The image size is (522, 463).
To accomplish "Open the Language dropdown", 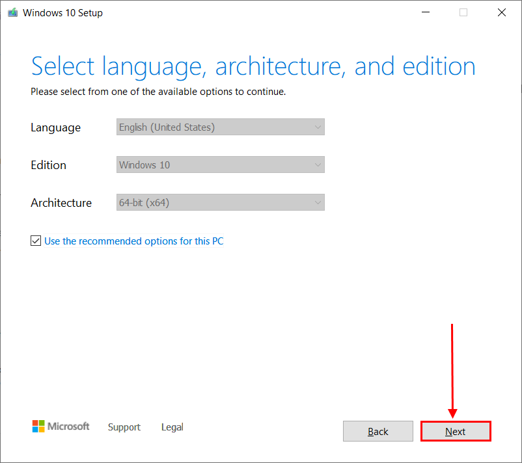I will [x=221, y=127].
